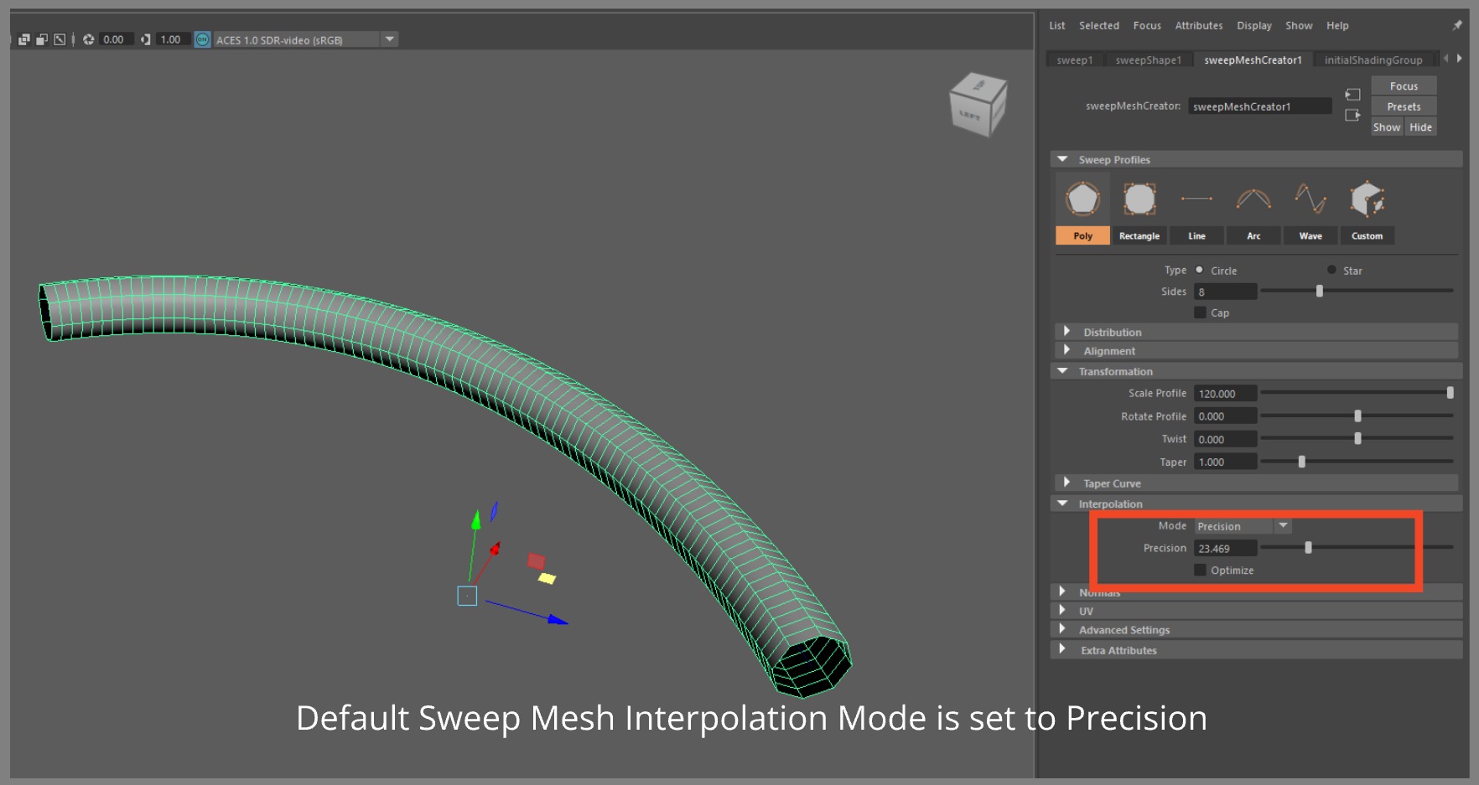The height and width of the screenshot is (785, 1479).
Task: Select the Star type radio button
Action: tap(1331, 270)
